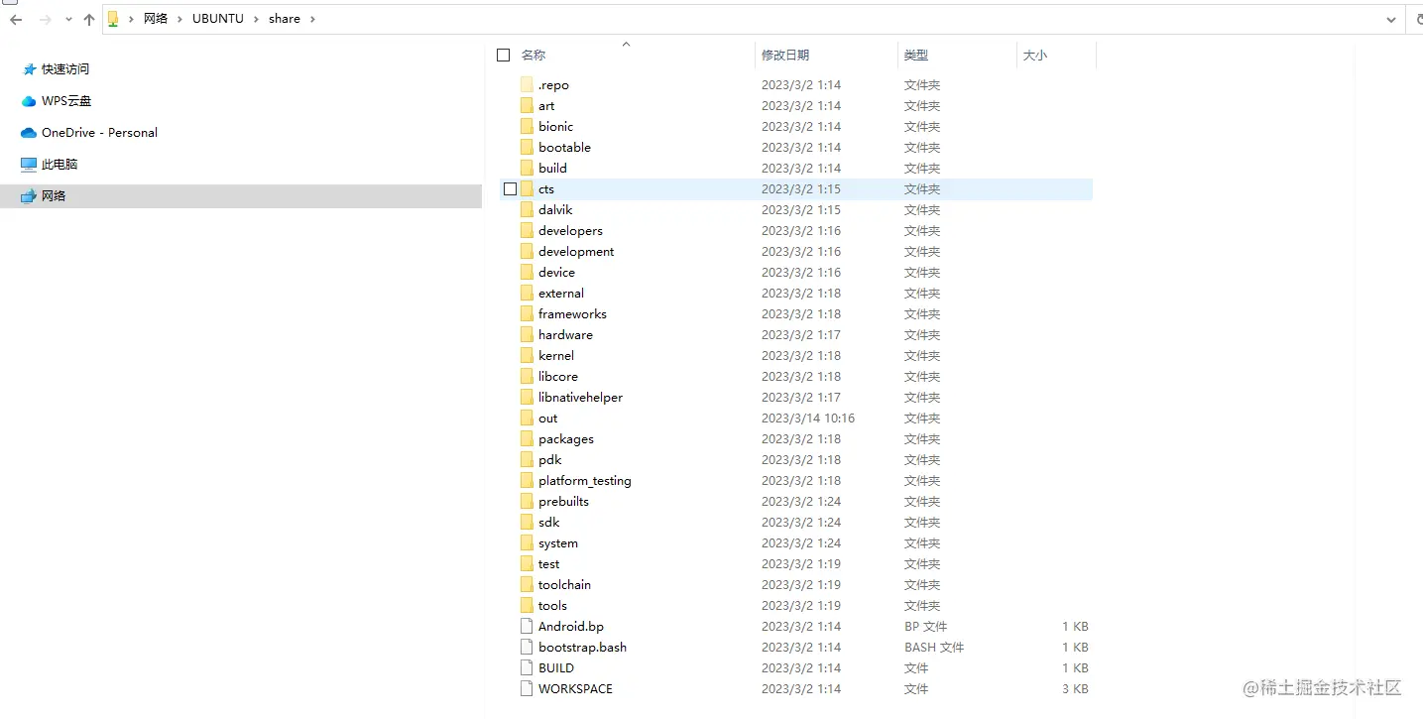Click the bootable folder icon
Screen dimensions: 1423x719
click(x=527, y=147)
